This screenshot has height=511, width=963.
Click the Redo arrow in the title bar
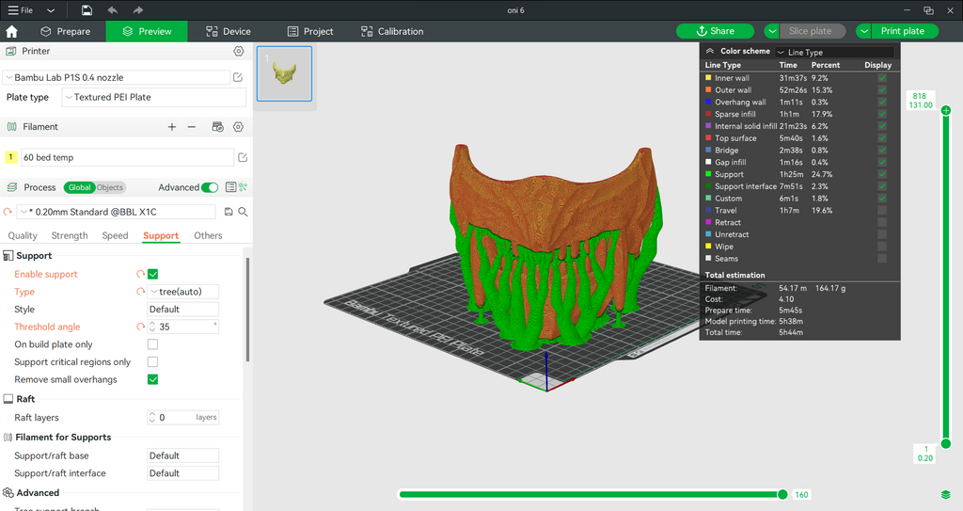(x=137, y=10)
